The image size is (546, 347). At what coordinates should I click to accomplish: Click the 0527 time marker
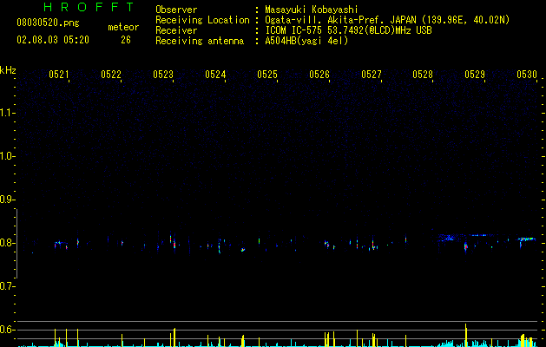tap(372, 75)
